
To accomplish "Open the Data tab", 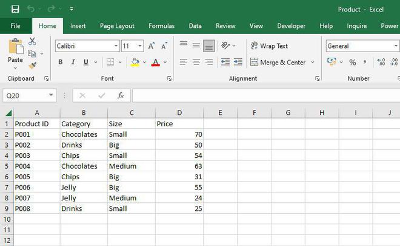I will (x=195, y=26).
